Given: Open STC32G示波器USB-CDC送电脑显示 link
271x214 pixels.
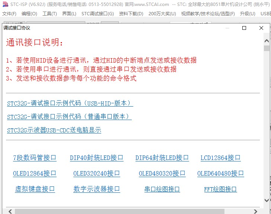Looking at the screenshot, I should 54,130.
